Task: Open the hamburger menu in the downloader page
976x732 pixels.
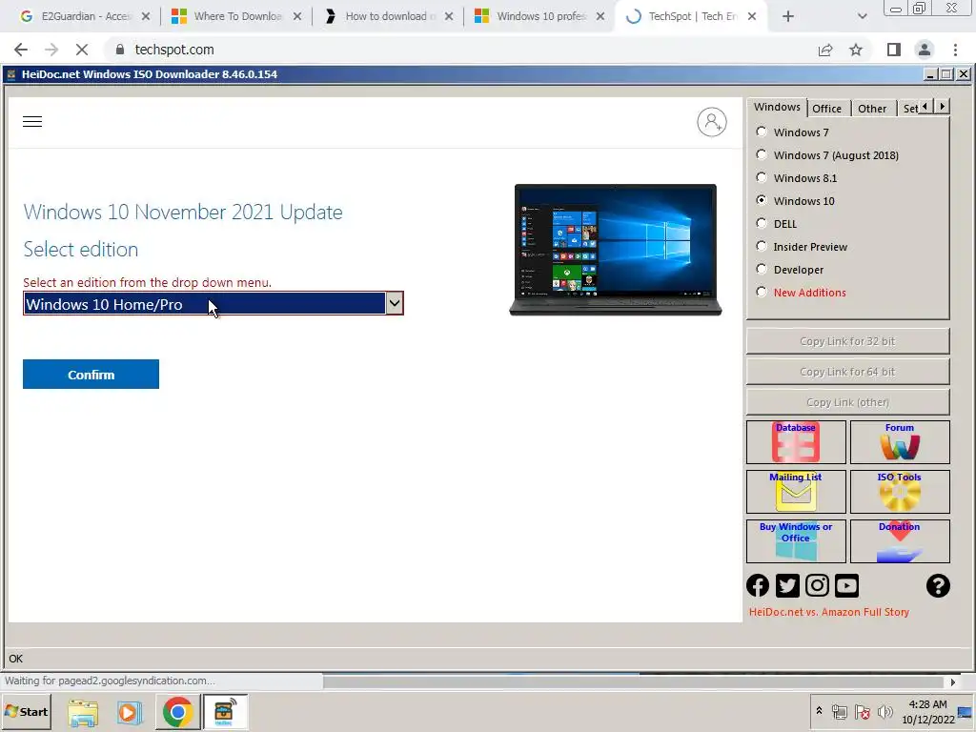Action: point(32,121)
